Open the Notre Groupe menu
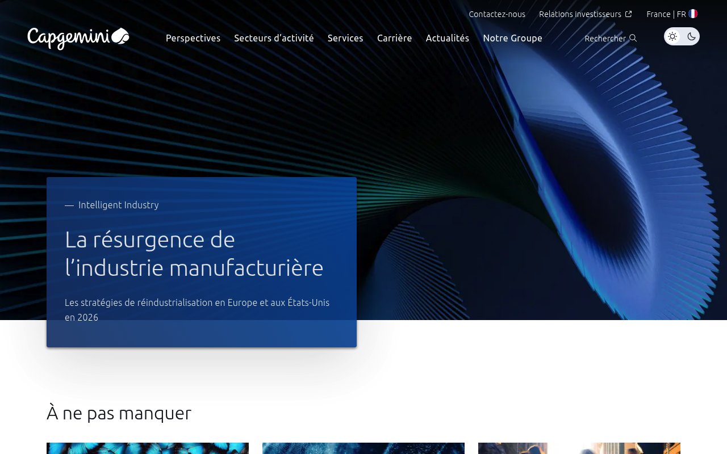The image size is (727, 454). (x=512, y=38)
